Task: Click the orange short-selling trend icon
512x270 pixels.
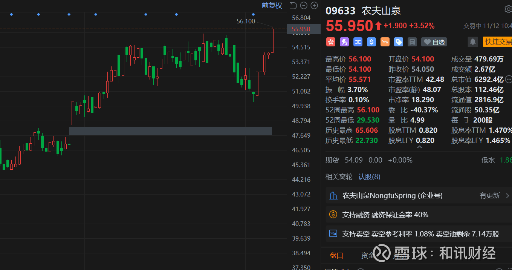Action: pos(385,42)
